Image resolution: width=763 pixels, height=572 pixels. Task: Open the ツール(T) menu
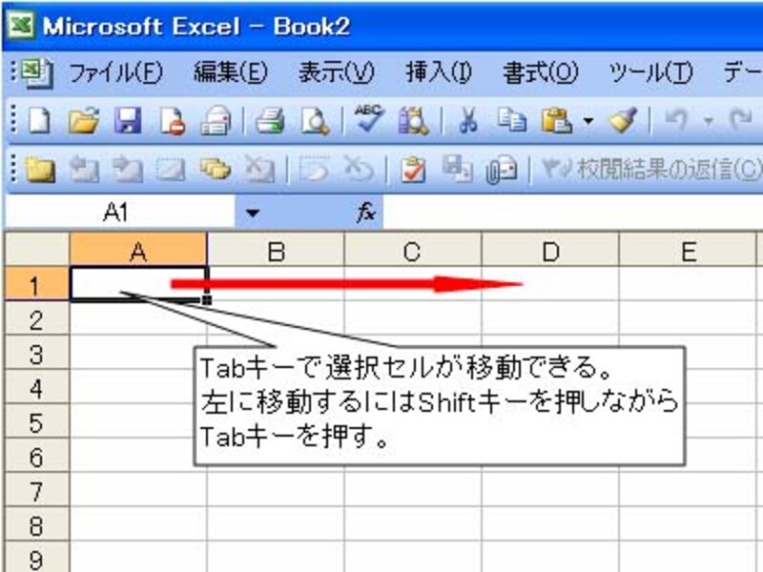tap(650, 73)
